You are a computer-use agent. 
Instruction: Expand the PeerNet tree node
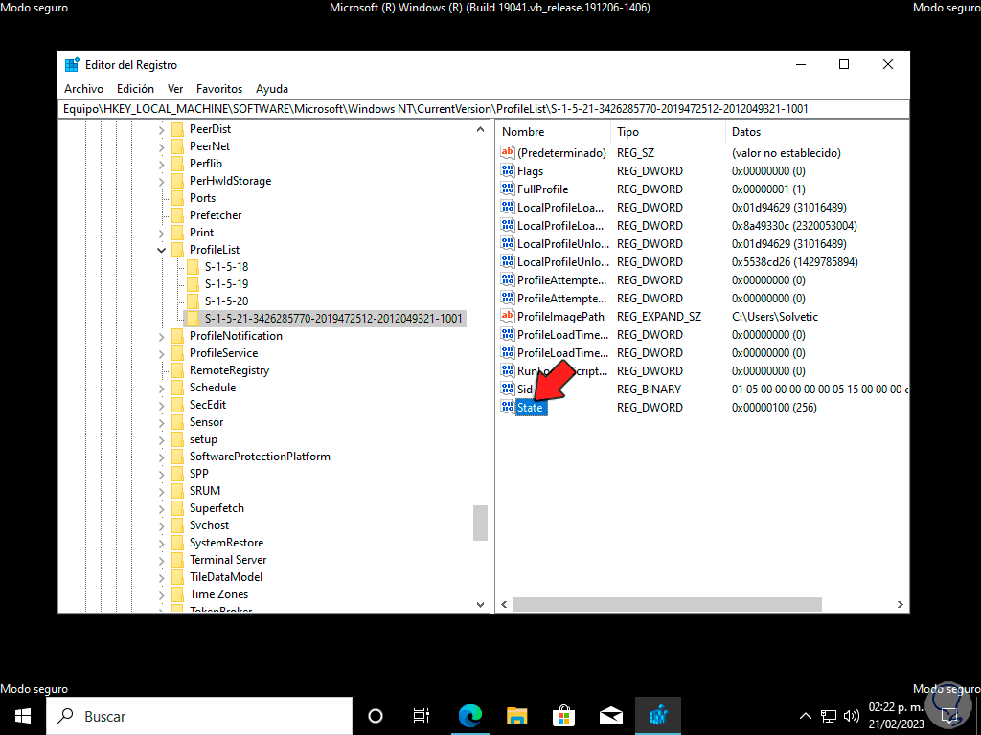pos(161,146)
